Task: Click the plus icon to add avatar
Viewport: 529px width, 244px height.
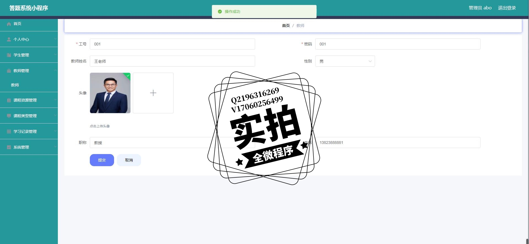Action: click(x=153, y=93)
